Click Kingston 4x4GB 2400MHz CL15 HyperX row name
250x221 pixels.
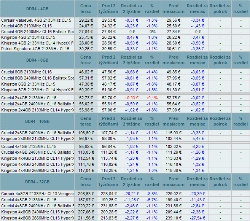(38, 164)
